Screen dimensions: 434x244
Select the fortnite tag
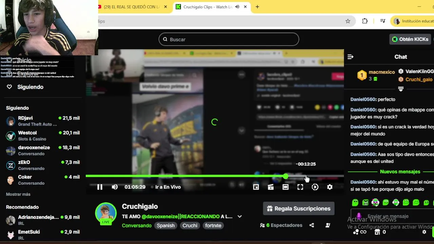[x=213, y=226]
